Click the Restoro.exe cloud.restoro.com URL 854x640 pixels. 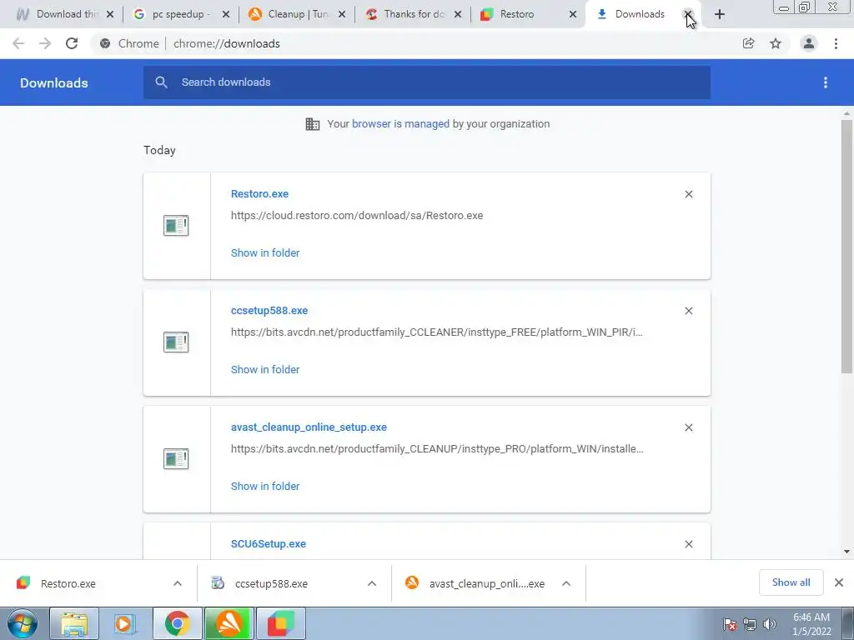(357, 216)
